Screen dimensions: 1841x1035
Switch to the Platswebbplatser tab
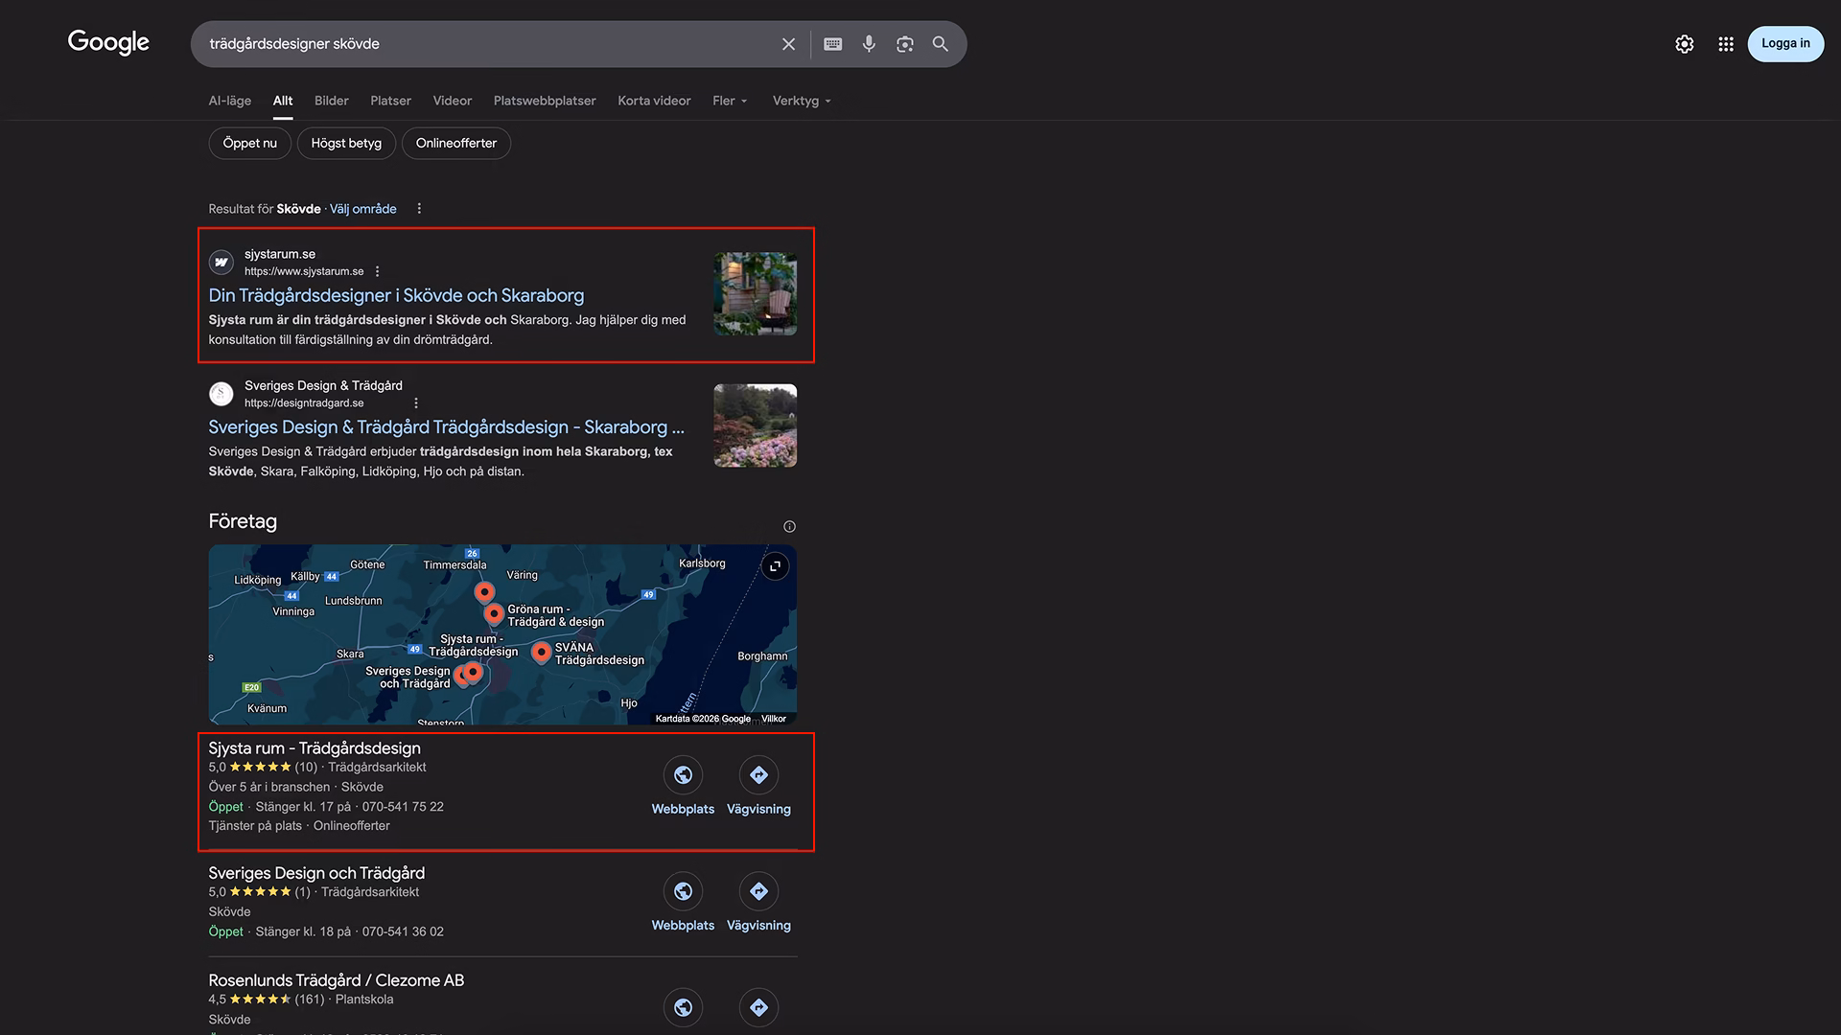click(545, 101)
